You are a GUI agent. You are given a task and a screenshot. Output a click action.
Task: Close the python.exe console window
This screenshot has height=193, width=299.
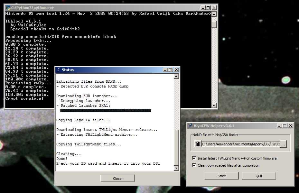point(214,8)
